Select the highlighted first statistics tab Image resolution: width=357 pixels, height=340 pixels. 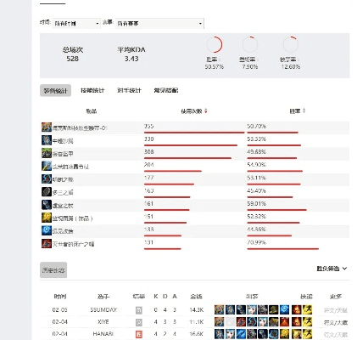click(55, 91)
